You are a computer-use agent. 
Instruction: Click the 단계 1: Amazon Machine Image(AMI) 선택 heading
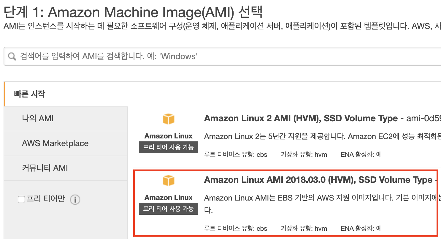pyautogui.click(x=133, y=12)
